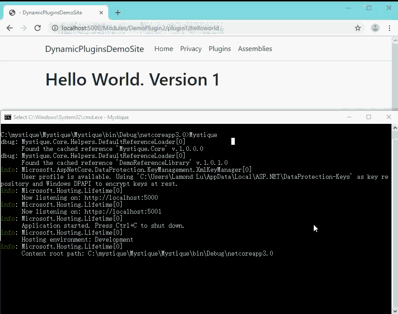Viewport: 398px width, 314px height.
Task: Navigate to the Plugins page
Action: (220, 49)
